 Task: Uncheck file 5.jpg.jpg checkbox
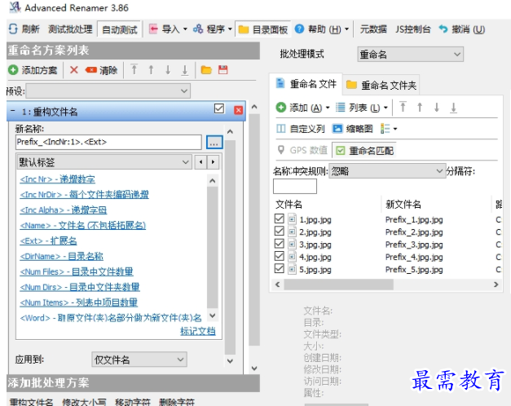(280, 268)
